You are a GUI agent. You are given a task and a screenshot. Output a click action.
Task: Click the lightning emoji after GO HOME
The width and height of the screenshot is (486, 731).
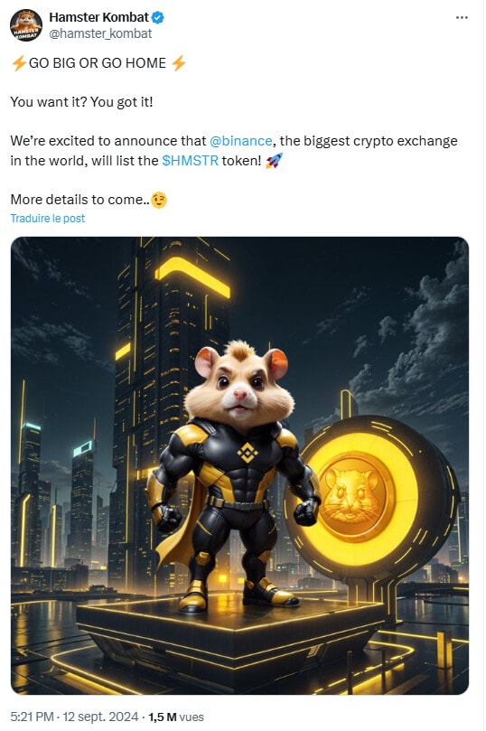[x=179, y=63]
